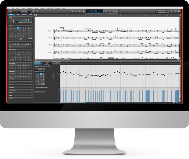189x159 pixels.
Task: Toggle the Piano Roll view button
Action: (x=38, y=62)
